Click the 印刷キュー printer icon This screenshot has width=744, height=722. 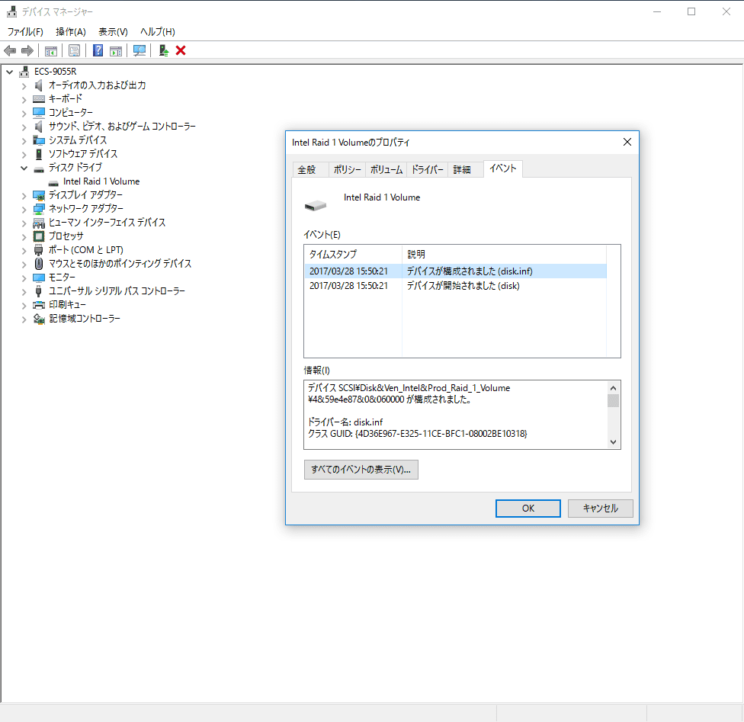[x=39, y=305]
